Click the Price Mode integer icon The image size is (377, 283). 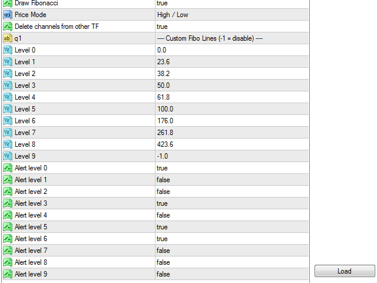click(x=8, y=15)
